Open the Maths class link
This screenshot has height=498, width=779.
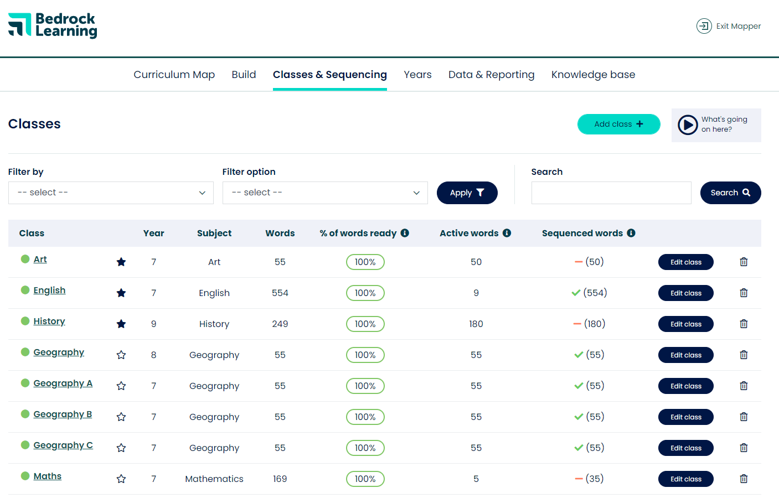(x=48, y=476)
